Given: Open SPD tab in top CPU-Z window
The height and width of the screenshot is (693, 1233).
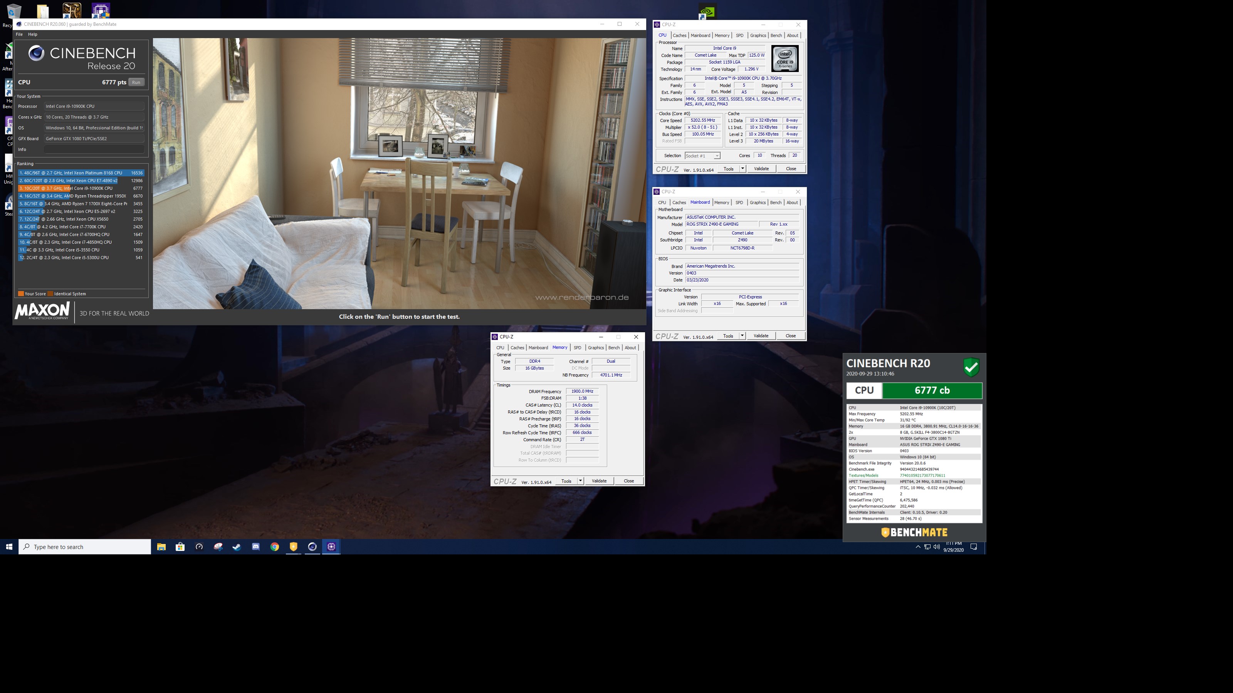Looking at the screenshot, I should [x=739, y=35].
